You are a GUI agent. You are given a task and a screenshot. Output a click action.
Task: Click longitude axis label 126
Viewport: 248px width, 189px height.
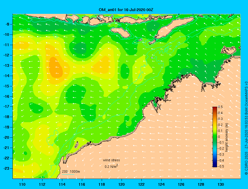point(181,184)
